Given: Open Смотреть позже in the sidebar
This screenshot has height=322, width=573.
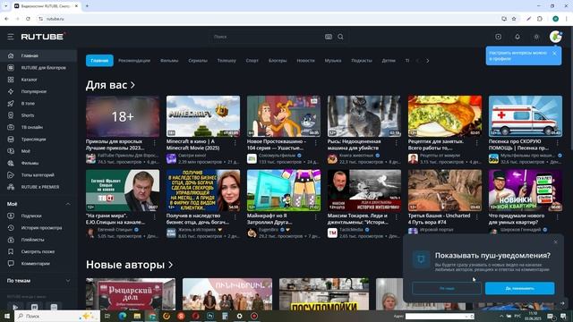Looking at the screenshot, I should click(x=38, y=252).
